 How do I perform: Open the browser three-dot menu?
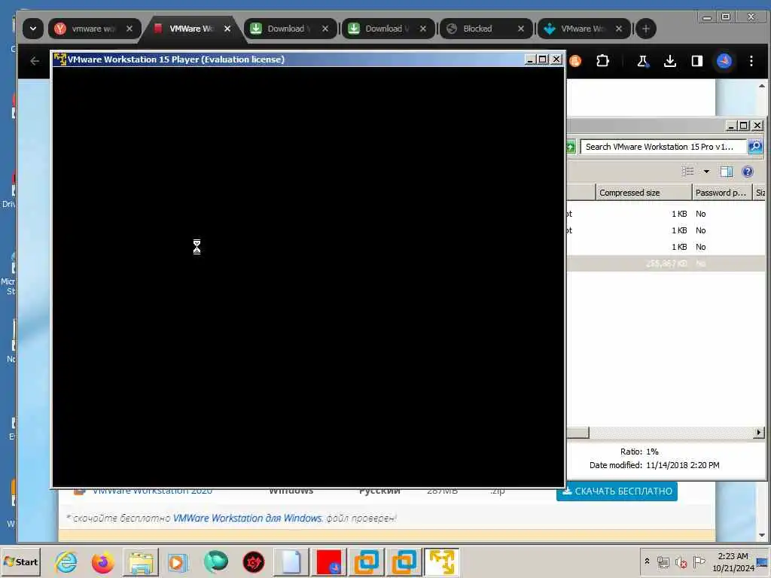(751, 61)
